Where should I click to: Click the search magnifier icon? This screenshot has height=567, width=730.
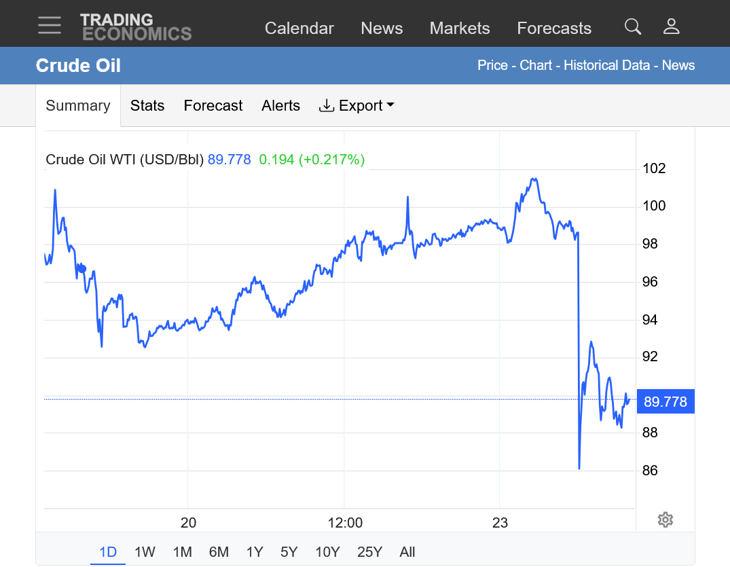(632, 26)
